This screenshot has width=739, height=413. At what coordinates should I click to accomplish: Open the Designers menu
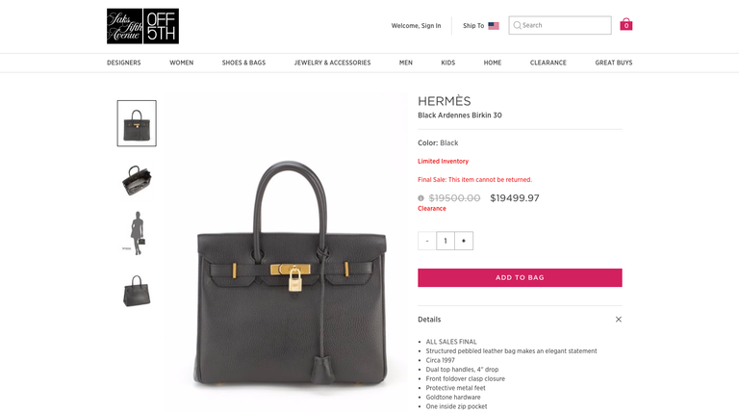pos(124,63)
